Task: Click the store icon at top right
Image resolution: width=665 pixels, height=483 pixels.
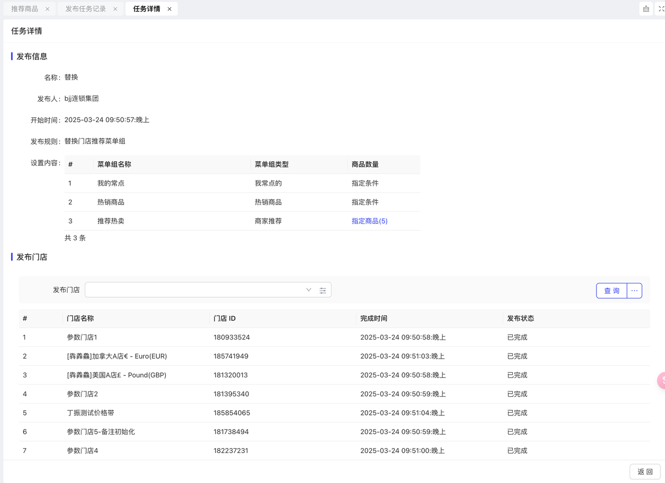Action: 646,9
